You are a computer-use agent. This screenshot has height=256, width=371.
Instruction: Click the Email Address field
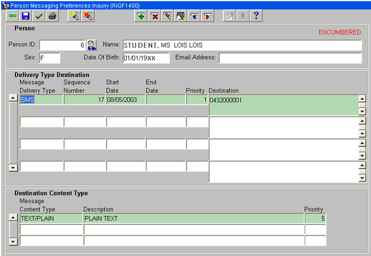[x=290, y=58]
